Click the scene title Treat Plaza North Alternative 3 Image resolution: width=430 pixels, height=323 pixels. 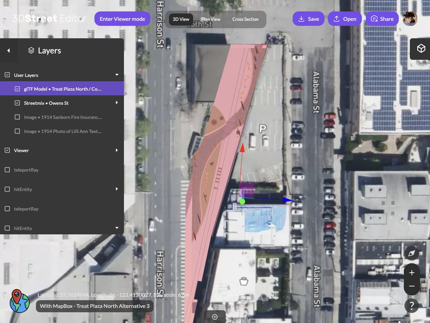click(x=95, y=306)
